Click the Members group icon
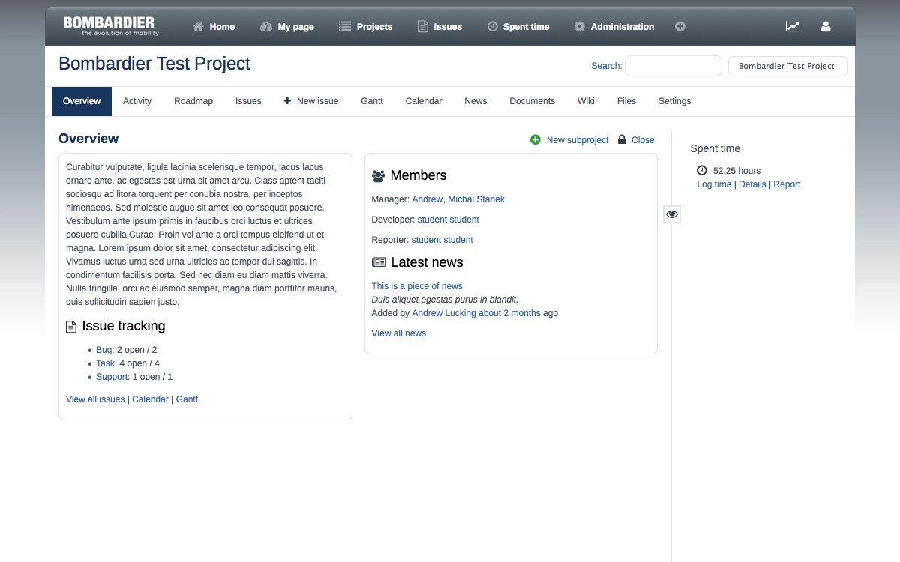The width and height of the screenshot is (900, 562). point(379,176)
